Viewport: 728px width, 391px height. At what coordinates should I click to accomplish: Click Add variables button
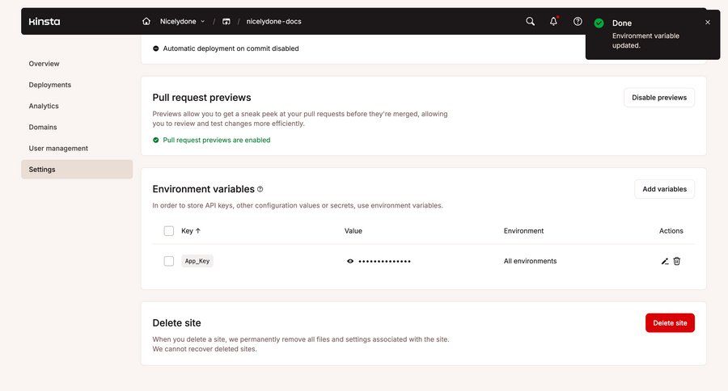pyautogui.click(x=664, y=189)
